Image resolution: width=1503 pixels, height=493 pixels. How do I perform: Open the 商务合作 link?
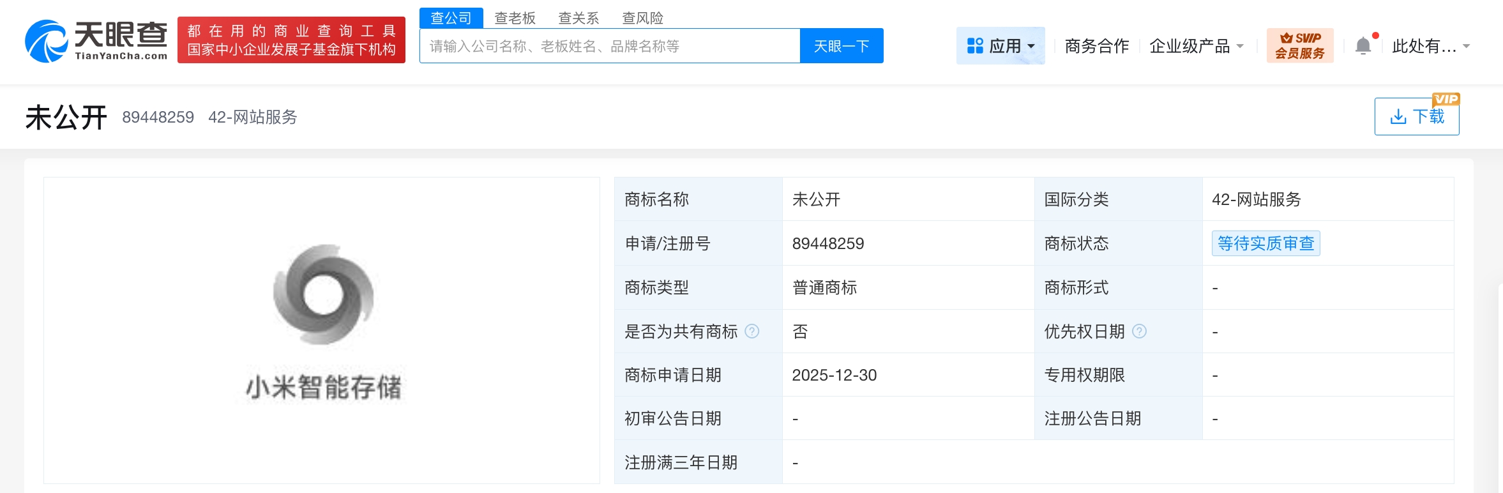(1096, 46)
